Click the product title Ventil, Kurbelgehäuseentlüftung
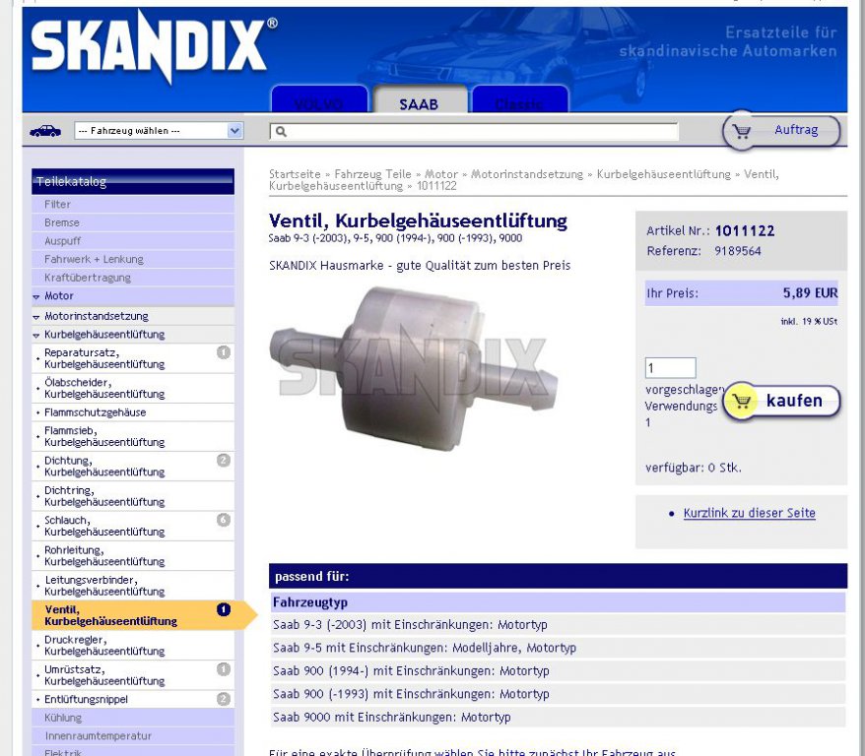865x756 pixels. [418, 220]
